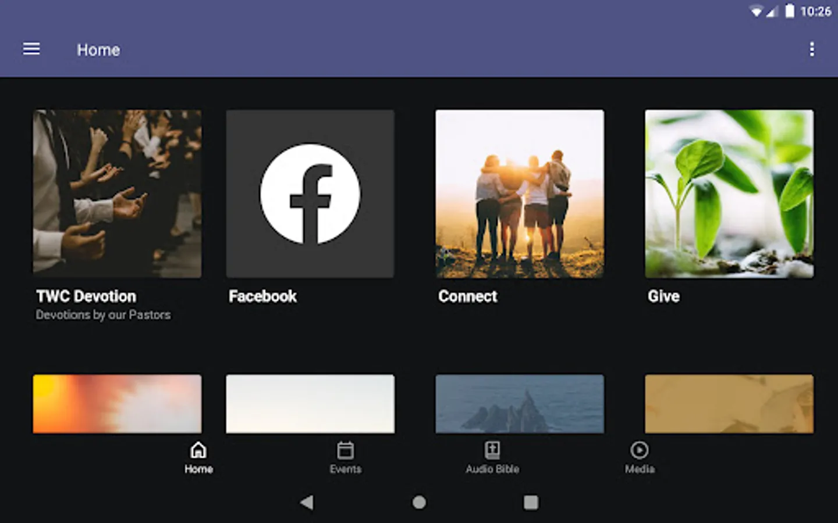This screenshot has width=838, height=523.
Task: Tap the Media play-circle icon
Action: [x=639, y=450]
